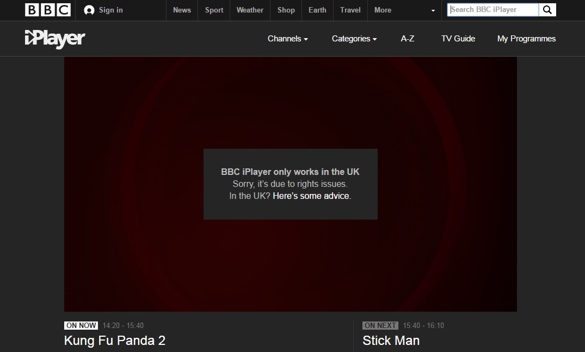This screenshot has width=585, height=352.
Task: Open the A-Z listing
Action: pyautogui.click(x=408, y=39)
